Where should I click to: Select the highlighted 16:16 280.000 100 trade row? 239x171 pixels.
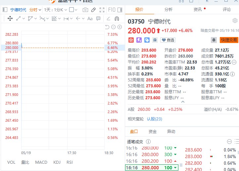click(152, 168)
